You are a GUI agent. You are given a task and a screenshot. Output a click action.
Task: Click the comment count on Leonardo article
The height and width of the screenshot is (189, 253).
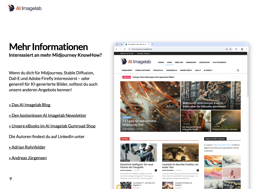click(198, 170)
